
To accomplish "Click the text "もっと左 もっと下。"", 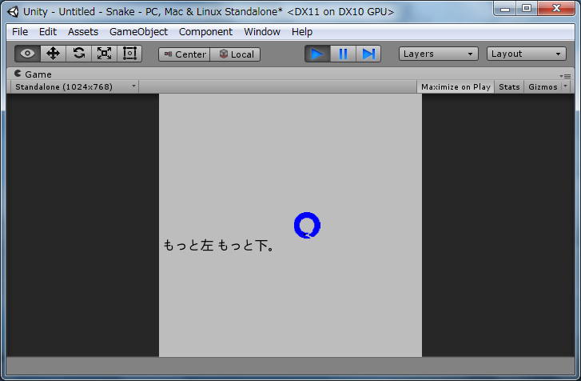I will (219, 245).
